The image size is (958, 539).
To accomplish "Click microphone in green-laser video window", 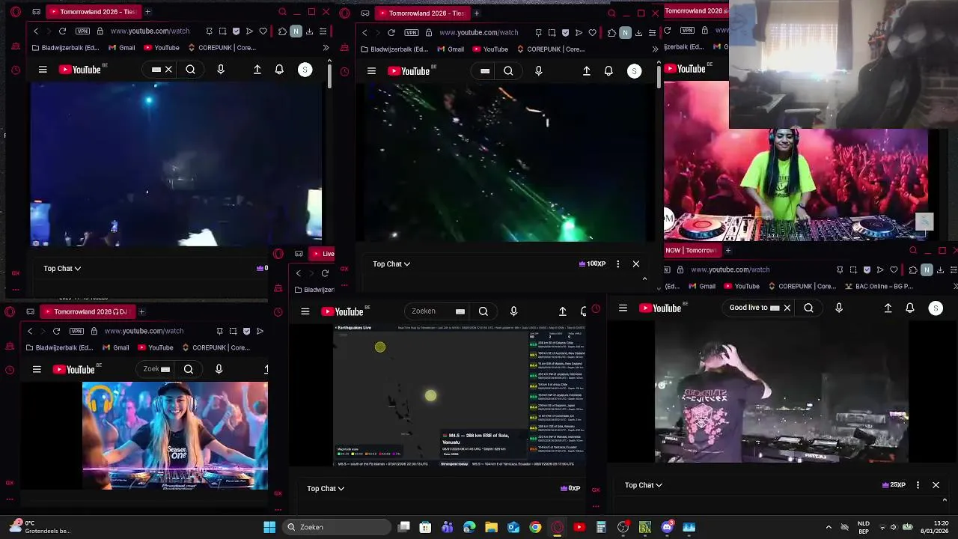I will pyautogui.click(x=538, y=71).
